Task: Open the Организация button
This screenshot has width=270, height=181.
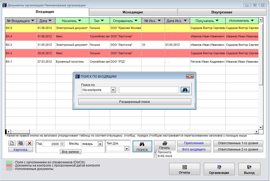Action: [x=219, y=169]
